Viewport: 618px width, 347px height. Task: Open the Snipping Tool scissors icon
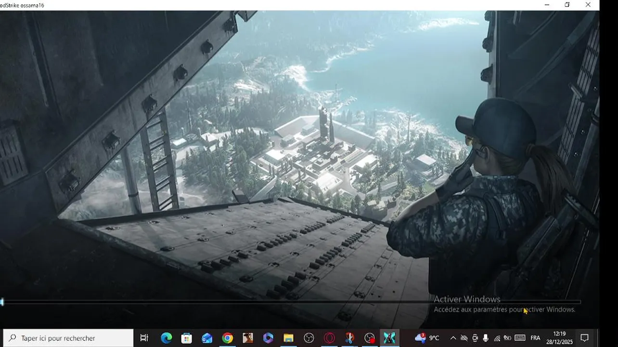(349, 338)
